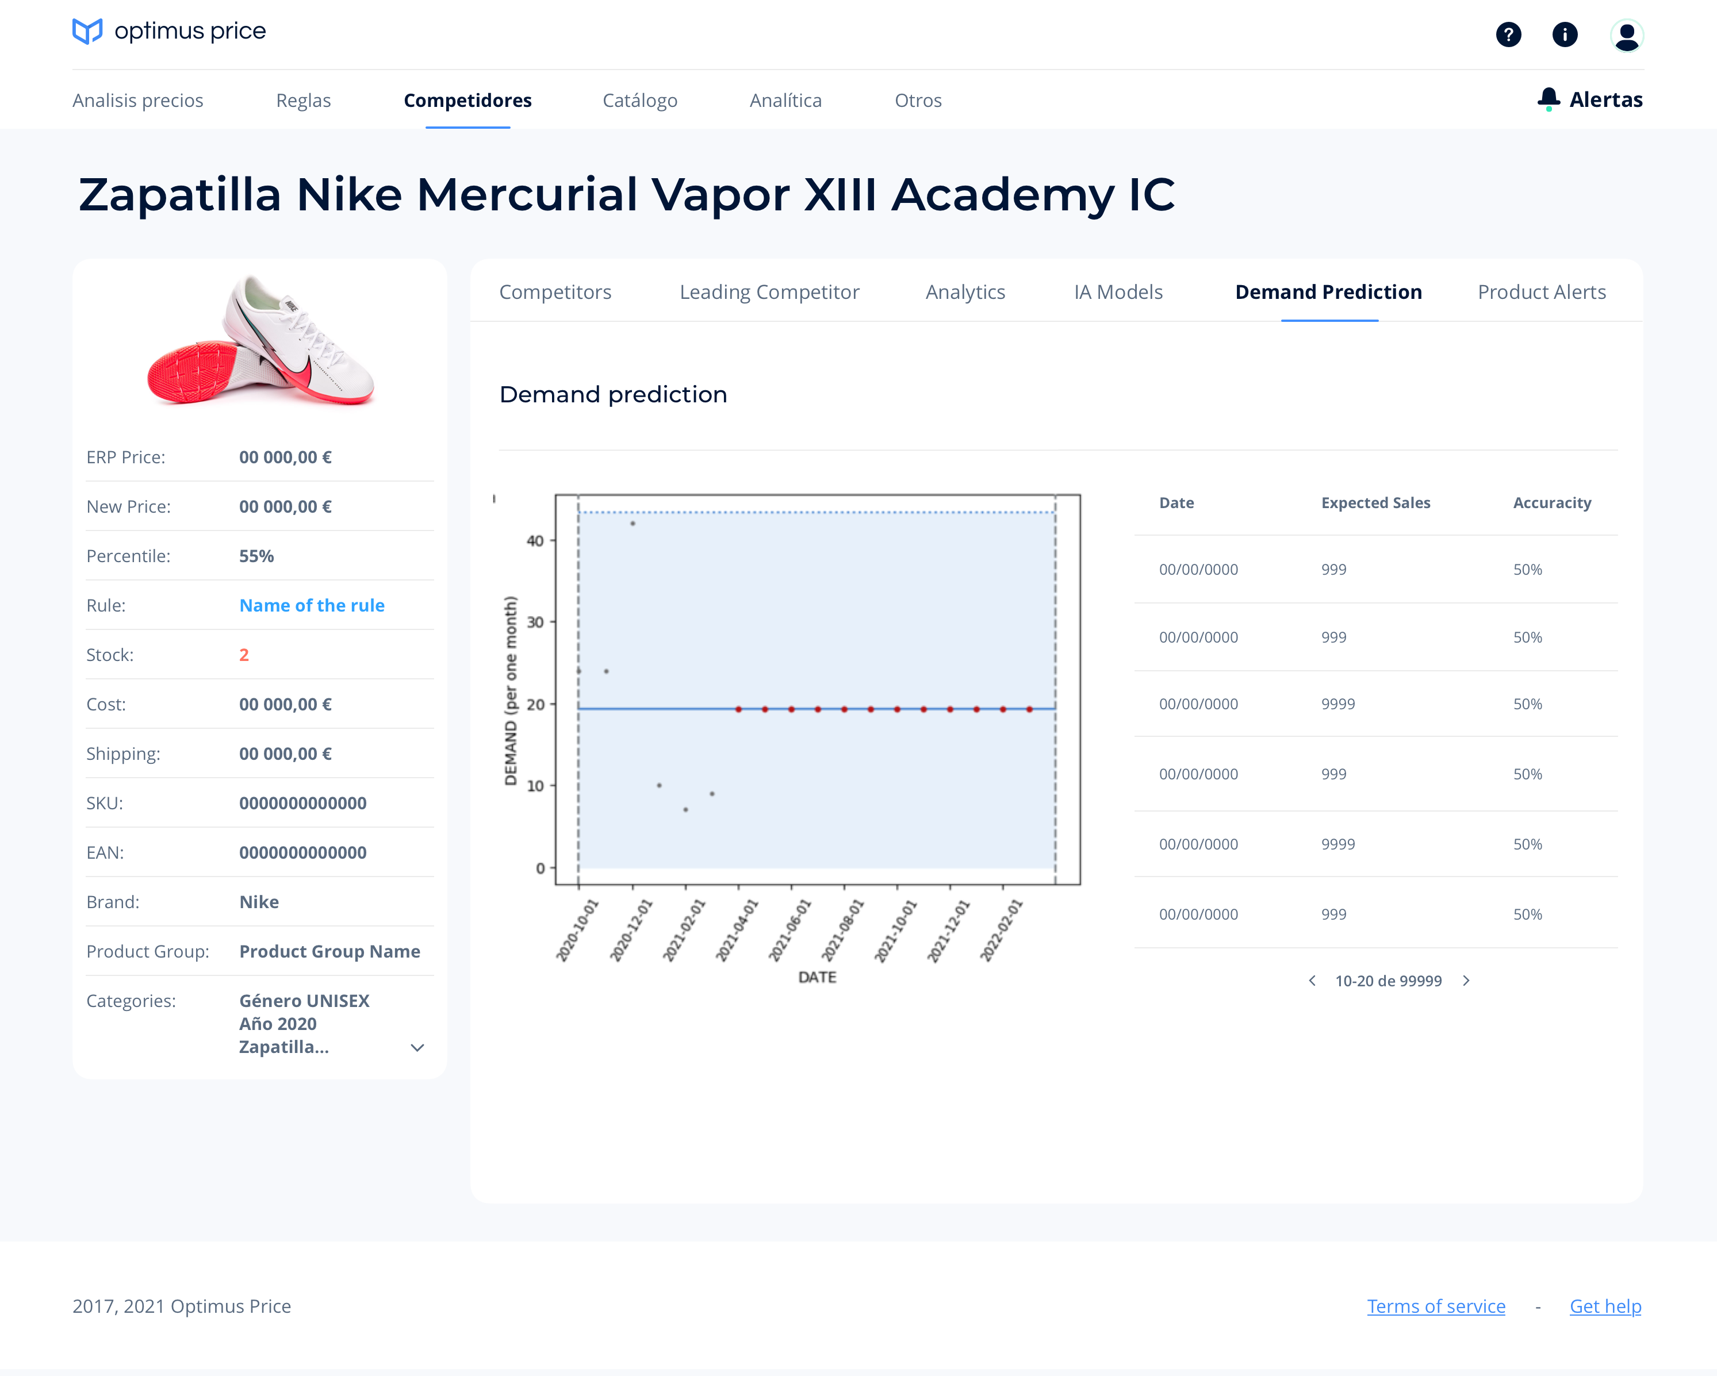Open the Reglas menu
The image size is (1717, 1376).
pyautogui.click(x=302, y=100)
